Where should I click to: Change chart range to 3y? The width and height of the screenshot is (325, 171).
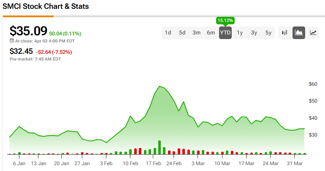click(x=254, y=33)
